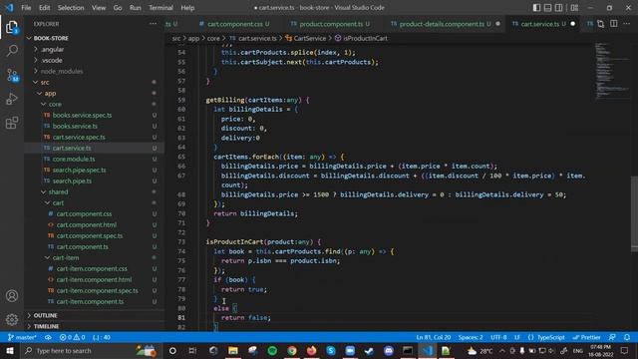
Task: Open editor more actions ellipsis
Action: click(627, 24)
